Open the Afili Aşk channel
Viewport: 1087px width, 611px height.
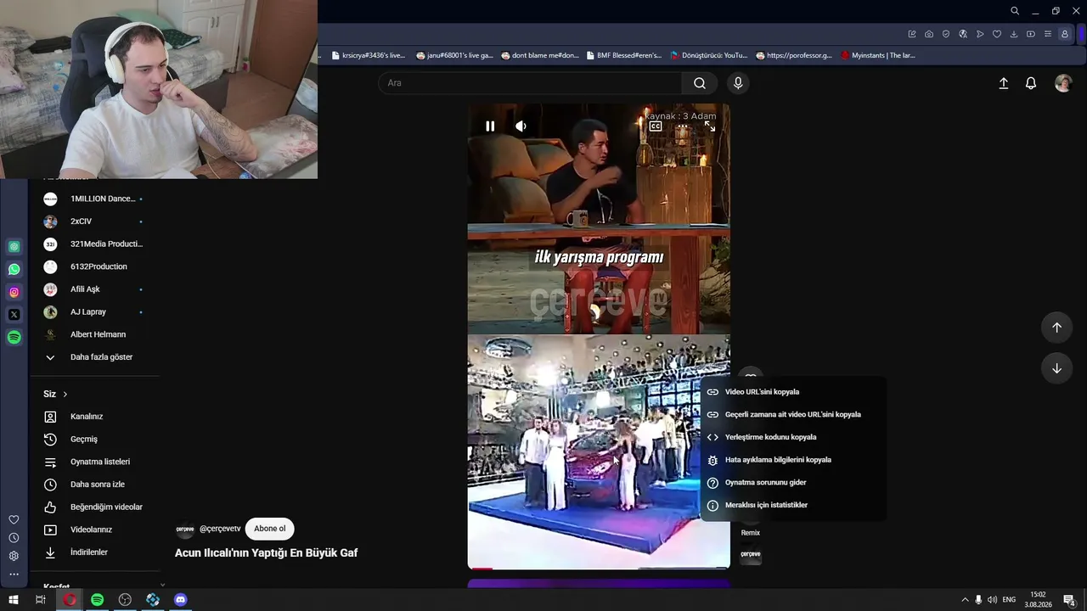tap(95, 289)
